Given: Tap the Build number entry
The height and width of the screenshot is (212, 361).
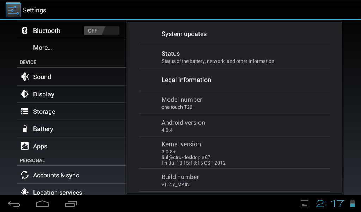Looking at the screenshot, I should (234, 180).
